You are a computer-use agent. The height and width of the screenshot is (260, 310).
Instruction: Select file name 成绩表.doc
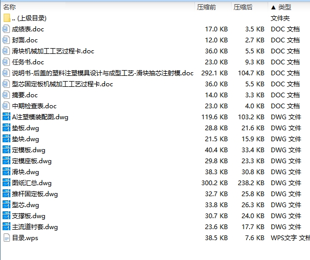pos(28,29)
